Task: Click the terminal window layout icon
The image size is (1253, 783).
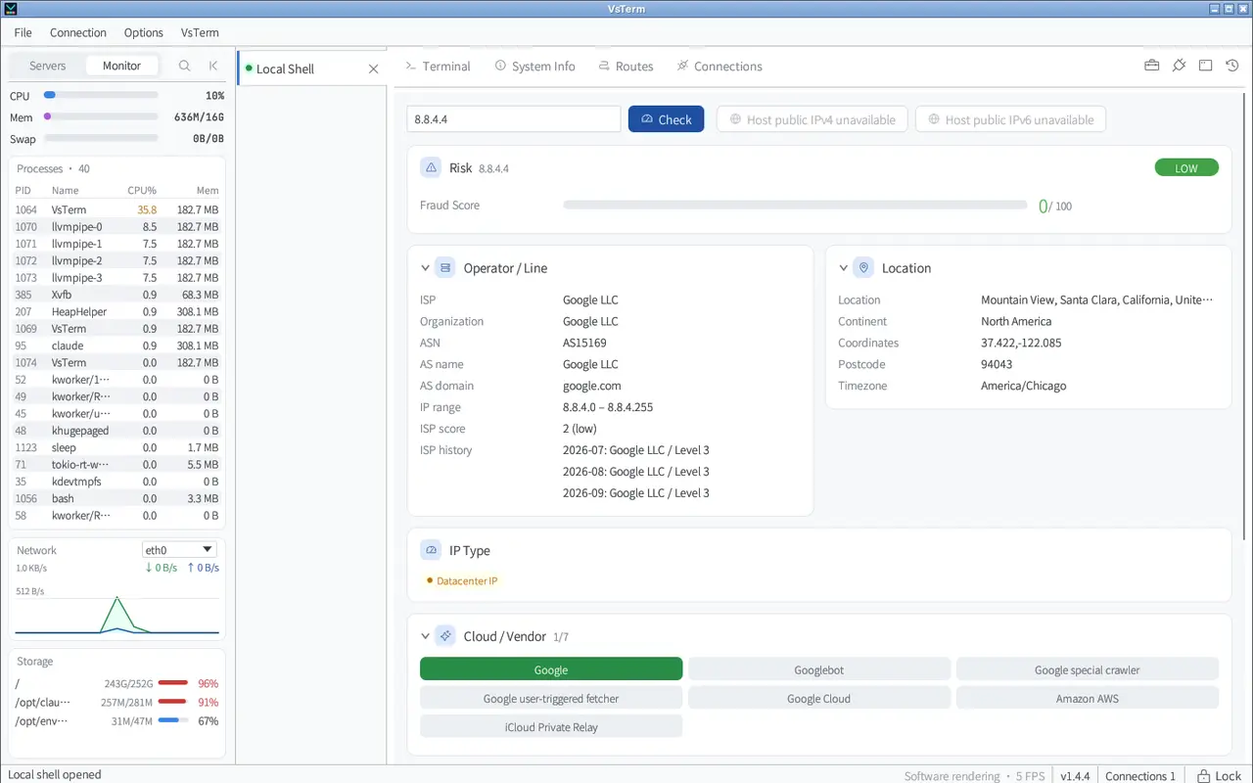Action: pyautogui.click(x=1206, y=66)
